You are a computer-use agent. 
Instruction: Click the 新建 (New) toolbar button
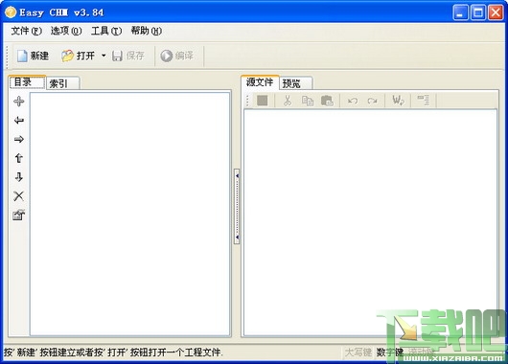tap(33, 56)
